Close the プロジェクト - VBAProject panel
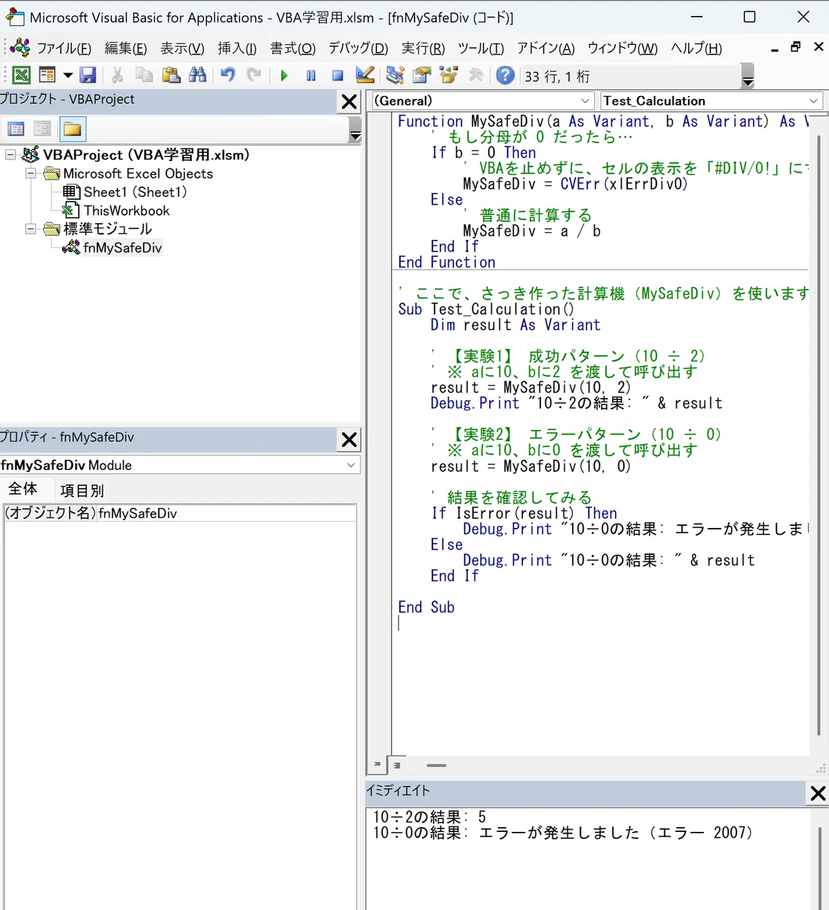The width and height of the screenshot is (829, 910). (350, 102)
